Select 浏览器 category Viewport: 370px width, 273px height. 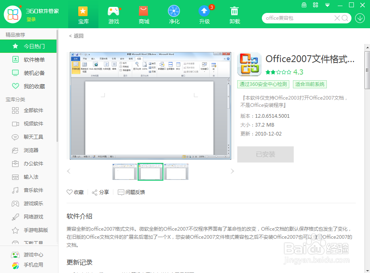[x=28, y=150]
